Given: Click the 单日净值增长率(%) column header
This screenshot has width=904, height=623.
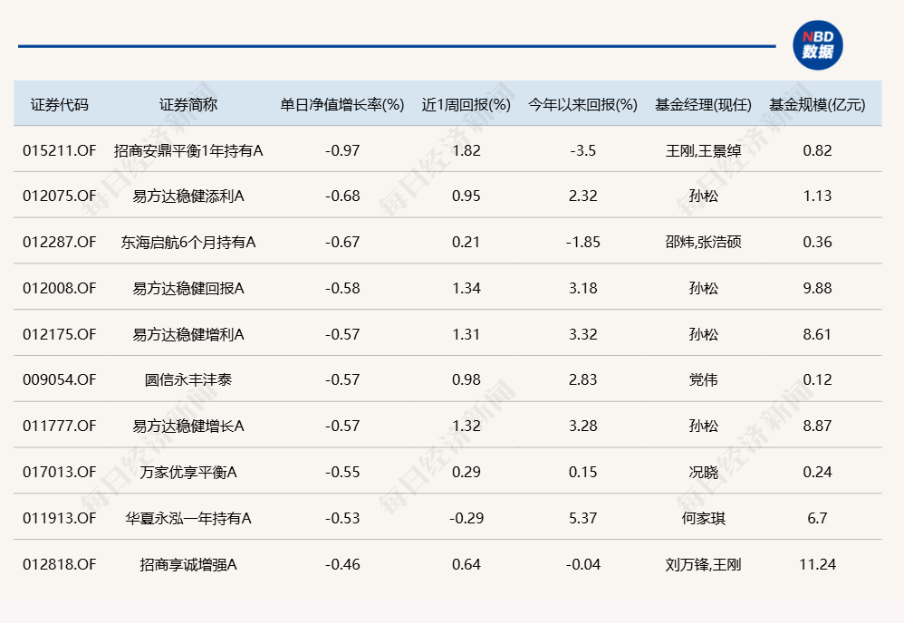Looking at the screenshot, I should [342, 104].
